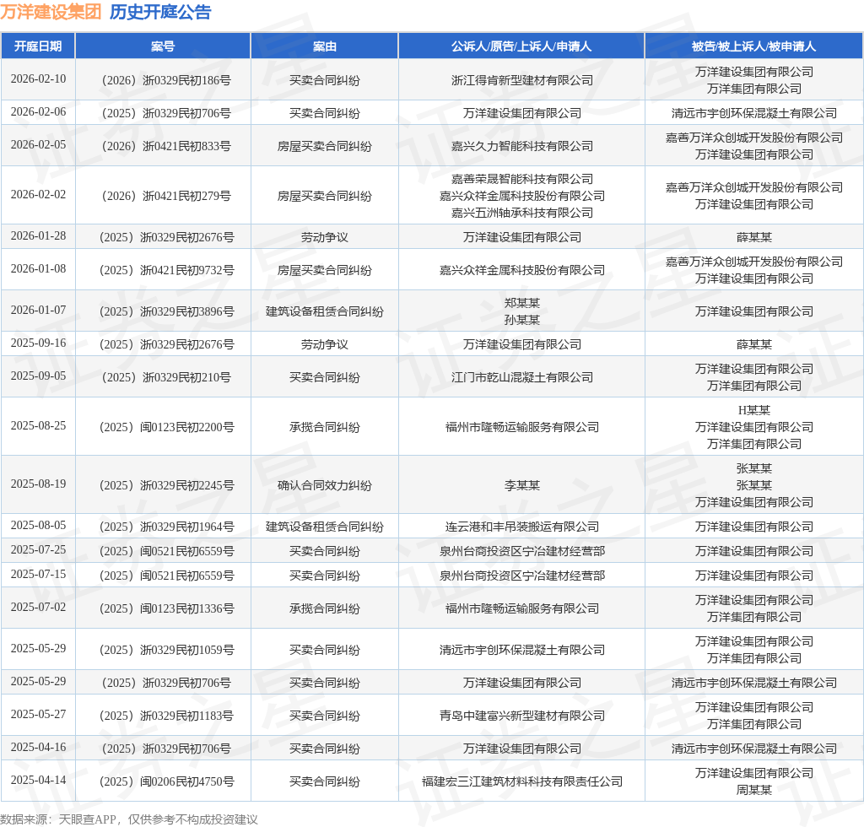The width and height of the screenshot is (864, 827).
Task: Click plaintiff 江门市乾山混凝土有限公司
Action: coord(521,377)
